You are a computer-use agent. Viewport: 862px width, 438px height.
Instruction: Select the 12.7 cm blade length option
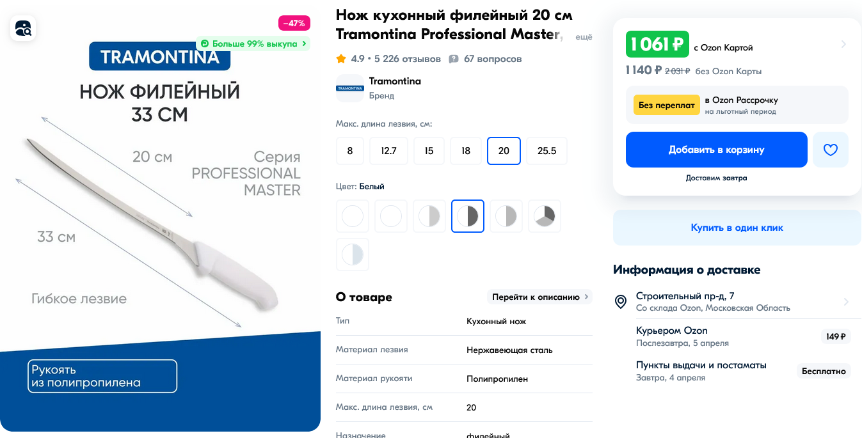point(388,151)
